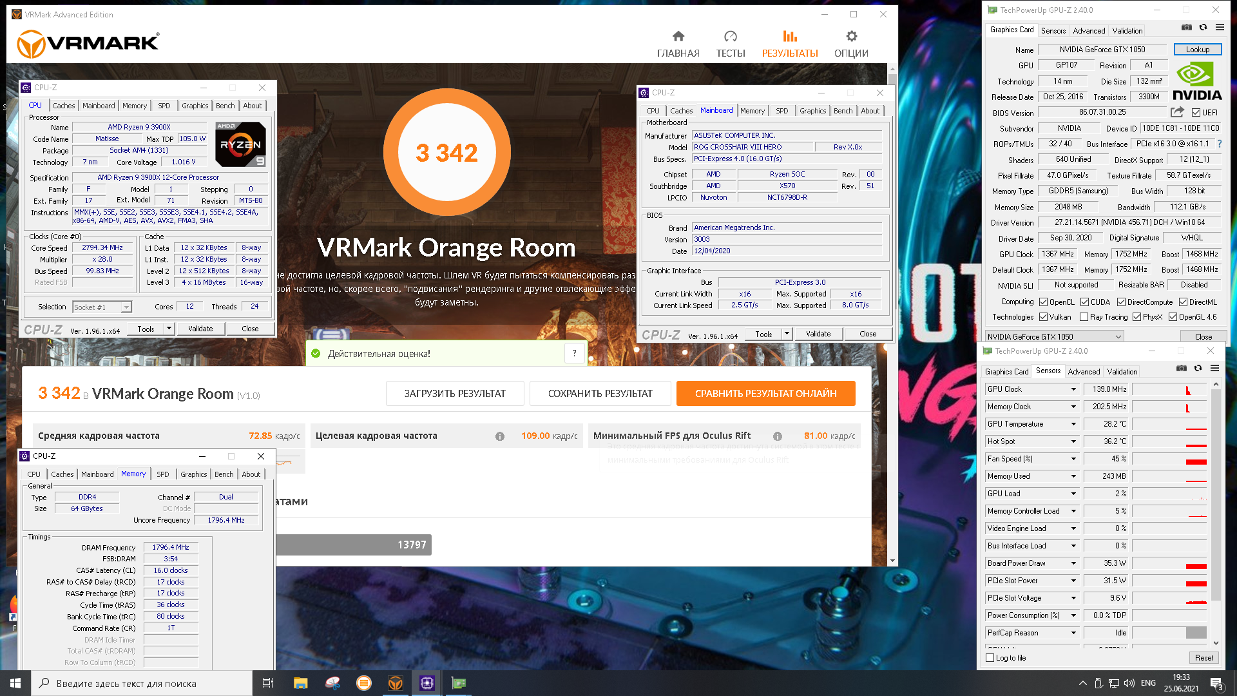Switch to VRMark taskbar icon

point(396,683)
